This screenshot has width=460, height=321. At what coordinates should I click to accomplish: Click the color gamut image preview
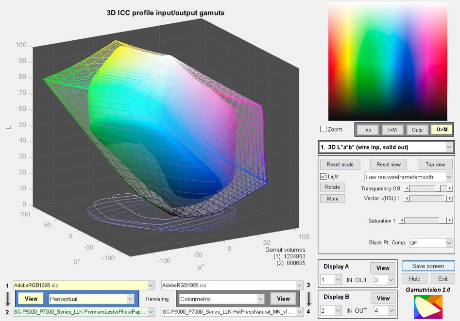[388, 61]
